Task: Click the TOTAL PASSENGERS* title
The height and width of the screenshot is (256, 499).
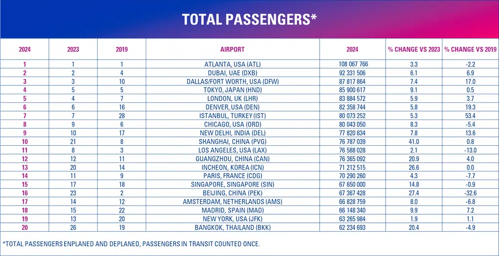Action: (249, 19)
